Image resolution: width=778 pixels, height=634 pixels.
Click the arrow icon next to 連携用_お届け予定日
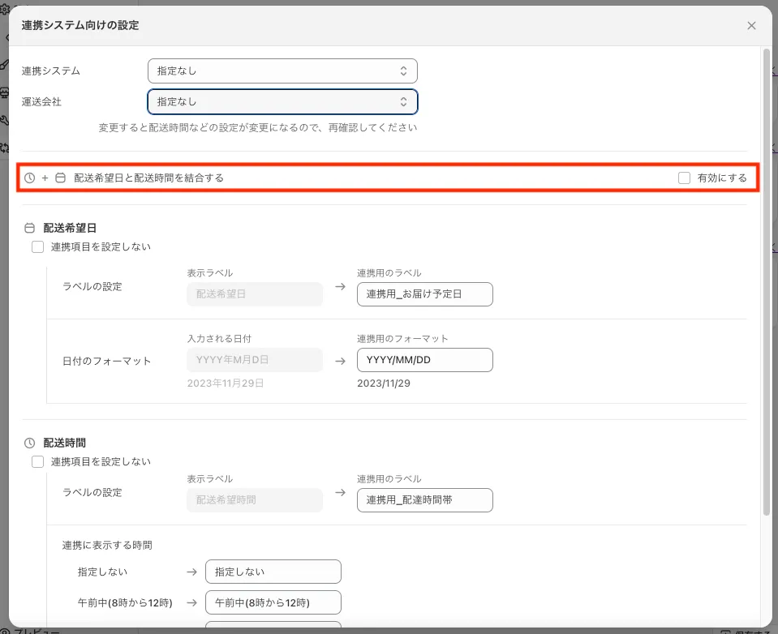(x=340, y=287)
